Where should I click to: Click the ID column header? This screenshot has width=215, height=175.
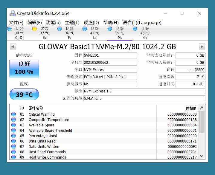(22, 108)
